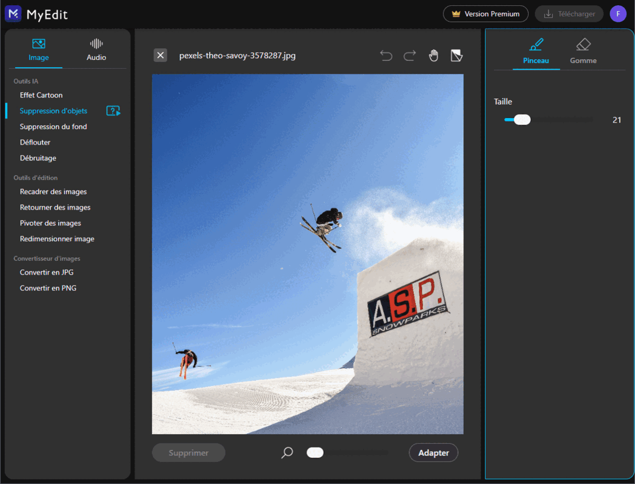Screen dimensions: 635x484
Task: Click the undo arrow icon
Action: click(x=386, y=56)
